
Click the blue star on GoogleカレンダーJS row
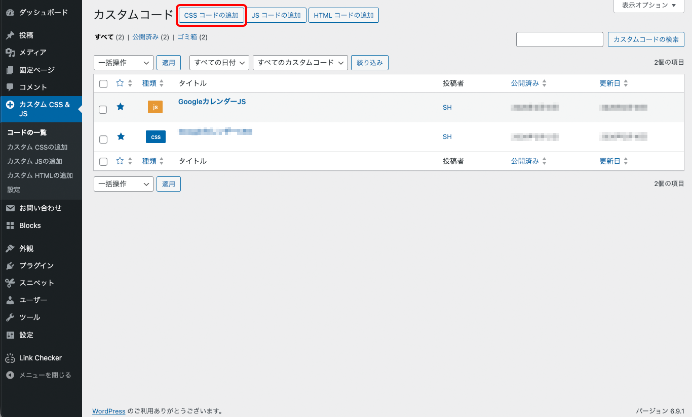[x=121, y=107]
